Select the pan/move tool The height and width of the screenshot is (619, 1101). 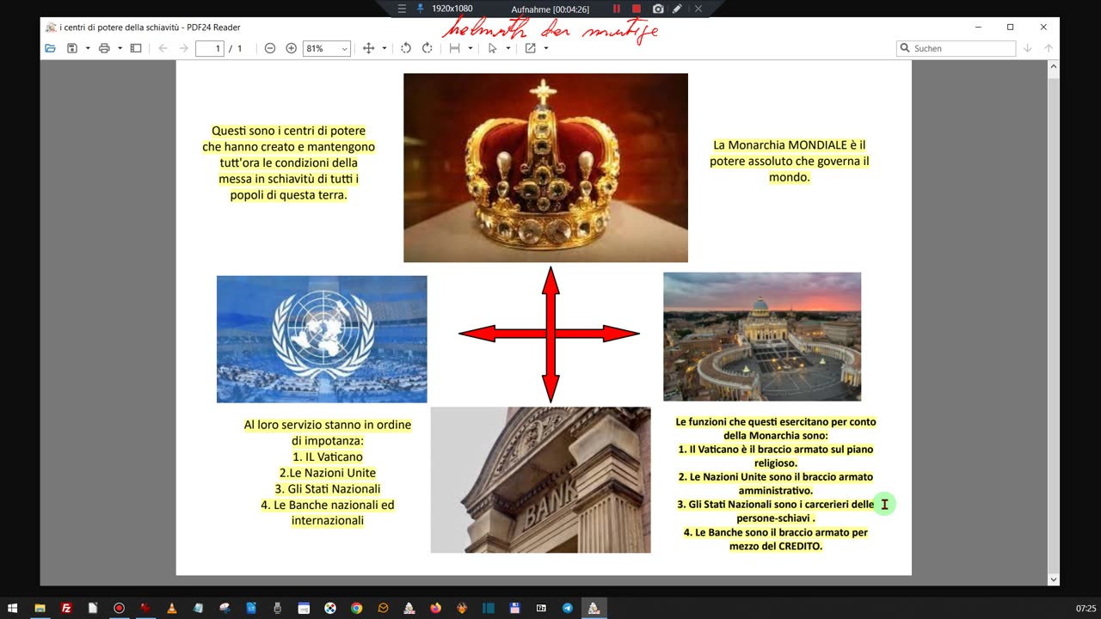(x=368, y=48)
